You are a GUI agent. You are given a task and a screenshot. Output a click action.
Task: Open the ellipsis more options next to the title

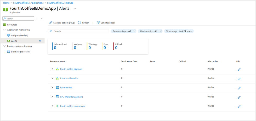(x=75, y=9)
